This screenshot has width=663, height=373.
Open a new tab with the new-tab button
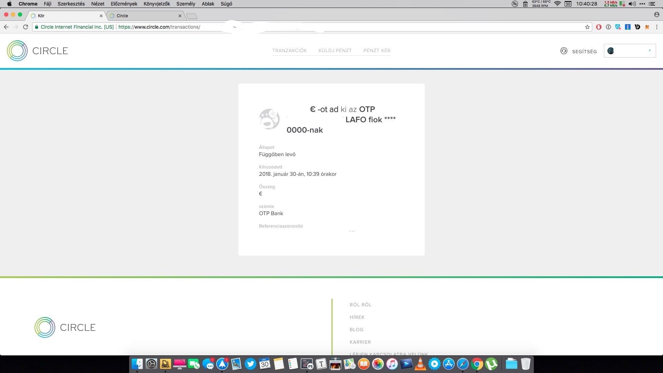pyautogui.click(x=192, y=16)
